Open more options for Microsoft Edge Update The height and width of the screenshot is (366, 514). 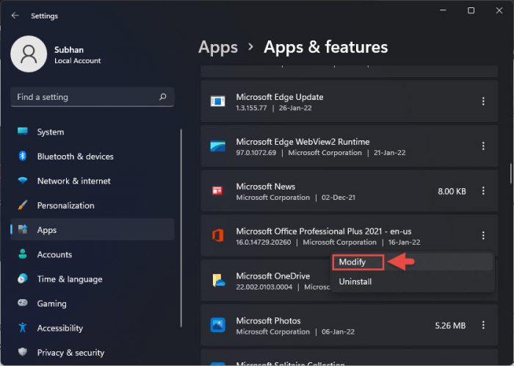click(x=483, y=101)
